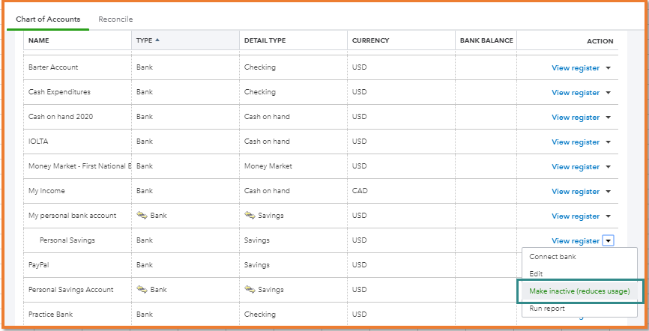Sort by Type column ascending arrow

[157, 40]
